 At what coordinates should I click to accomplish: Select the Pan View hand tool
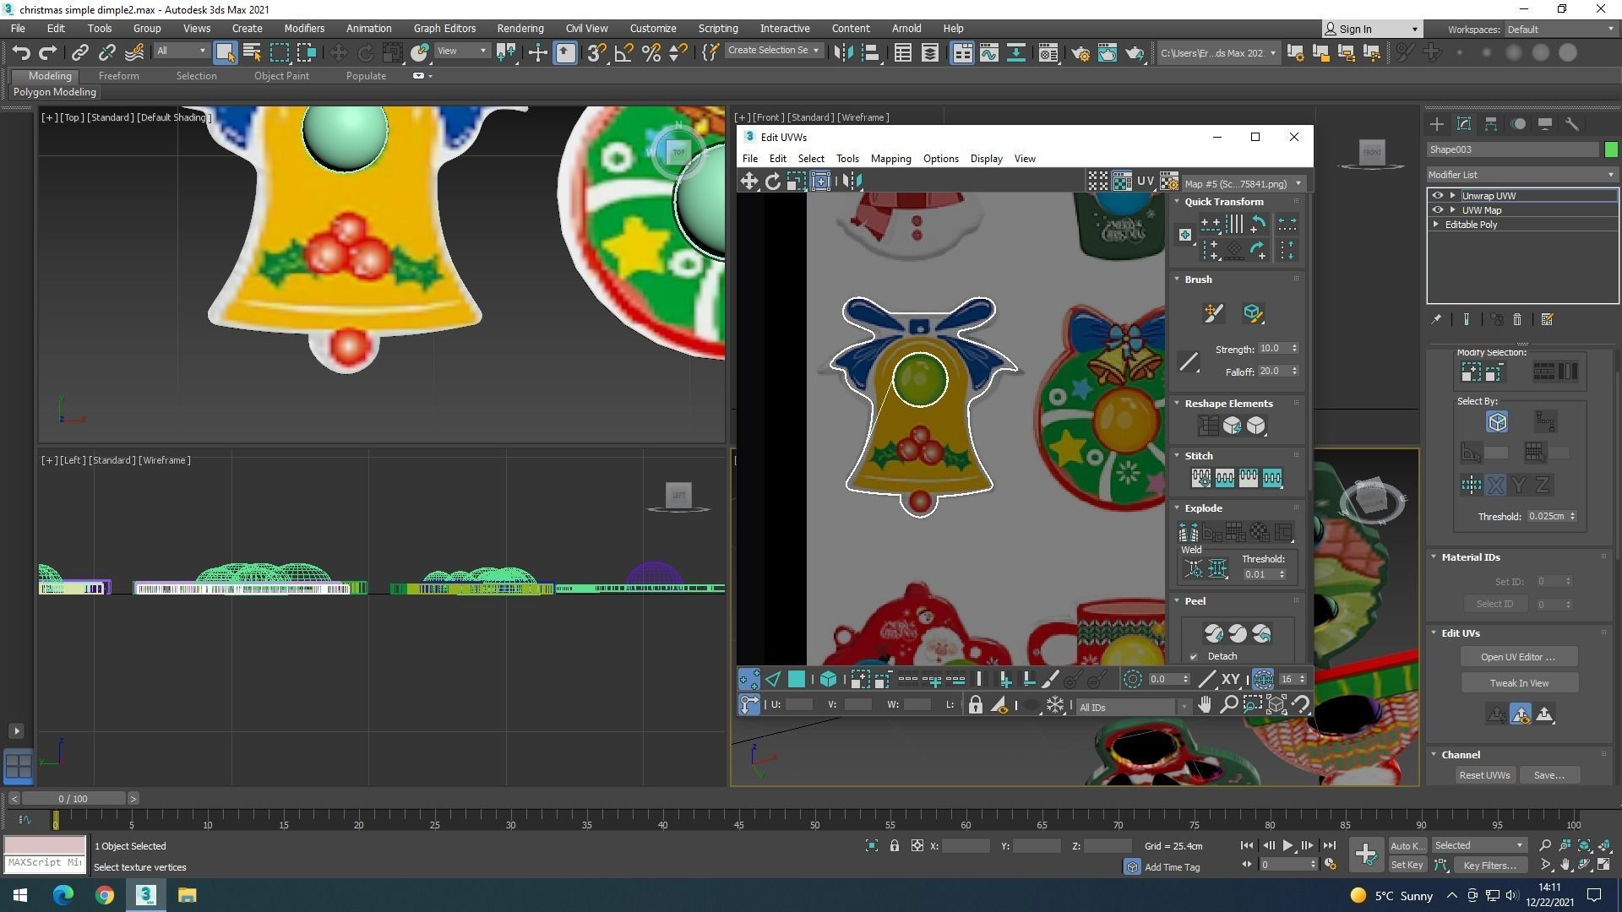pyautogui.click(x=1205, y=704)
